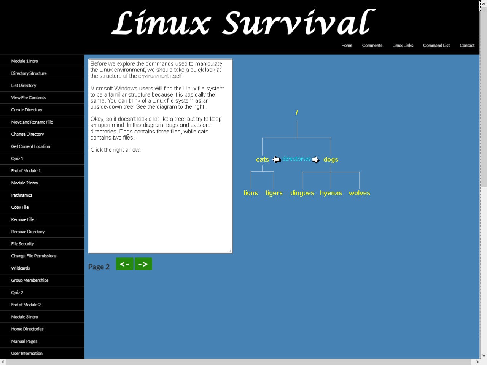Grab the text area resize handle
Viewport: 487px width, 365px height.
coord(229,250)
